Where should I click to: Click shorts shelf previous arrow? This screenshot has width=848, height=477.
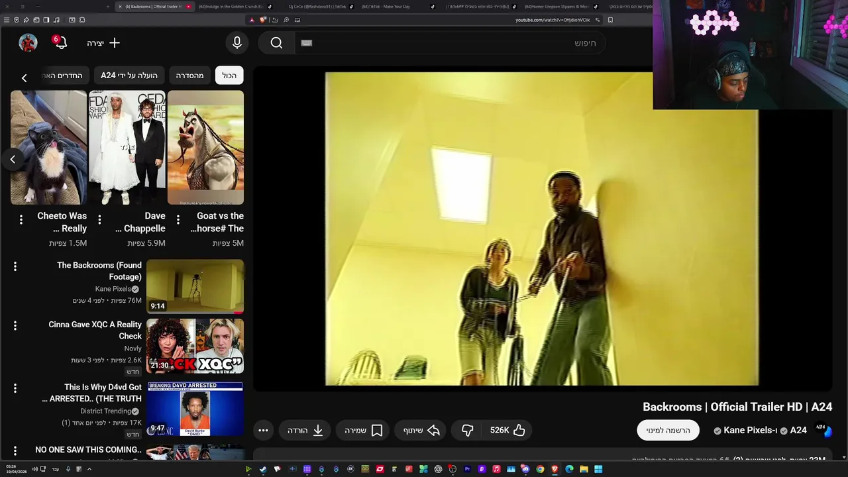(13, 159)
